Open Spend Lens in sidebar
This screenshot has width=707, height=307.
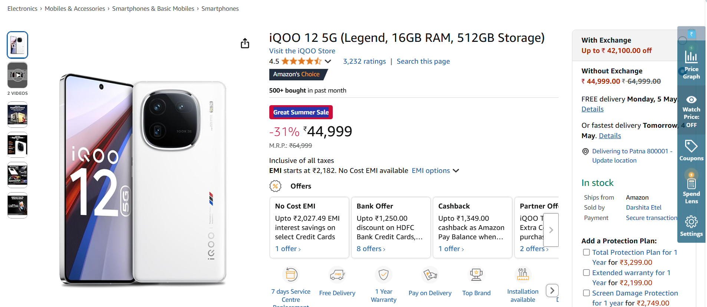pos(691,184)
